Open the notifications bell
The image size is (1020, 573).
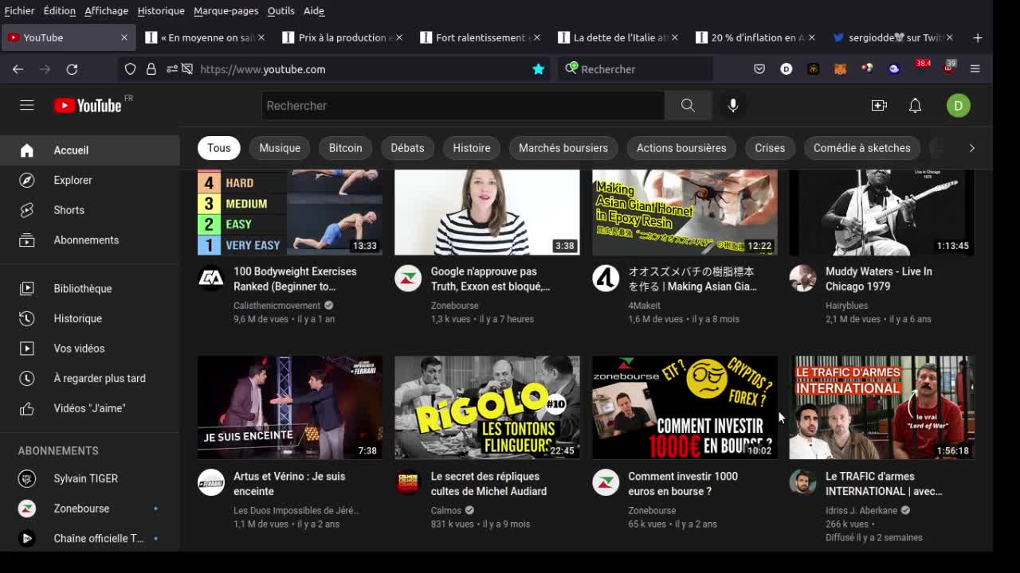point(915,105)
